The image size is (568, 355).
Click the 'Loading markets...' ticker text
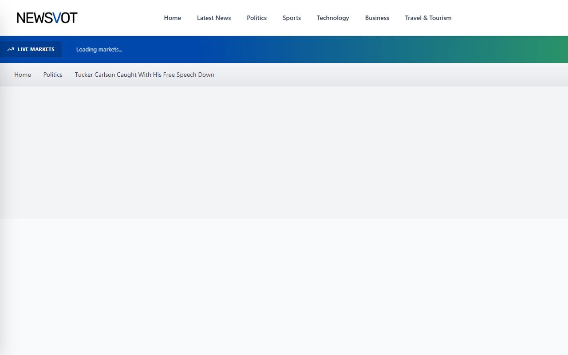pos(99,49)
